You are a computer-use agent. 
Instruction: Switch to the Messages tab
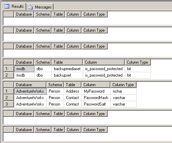(40, 7)
